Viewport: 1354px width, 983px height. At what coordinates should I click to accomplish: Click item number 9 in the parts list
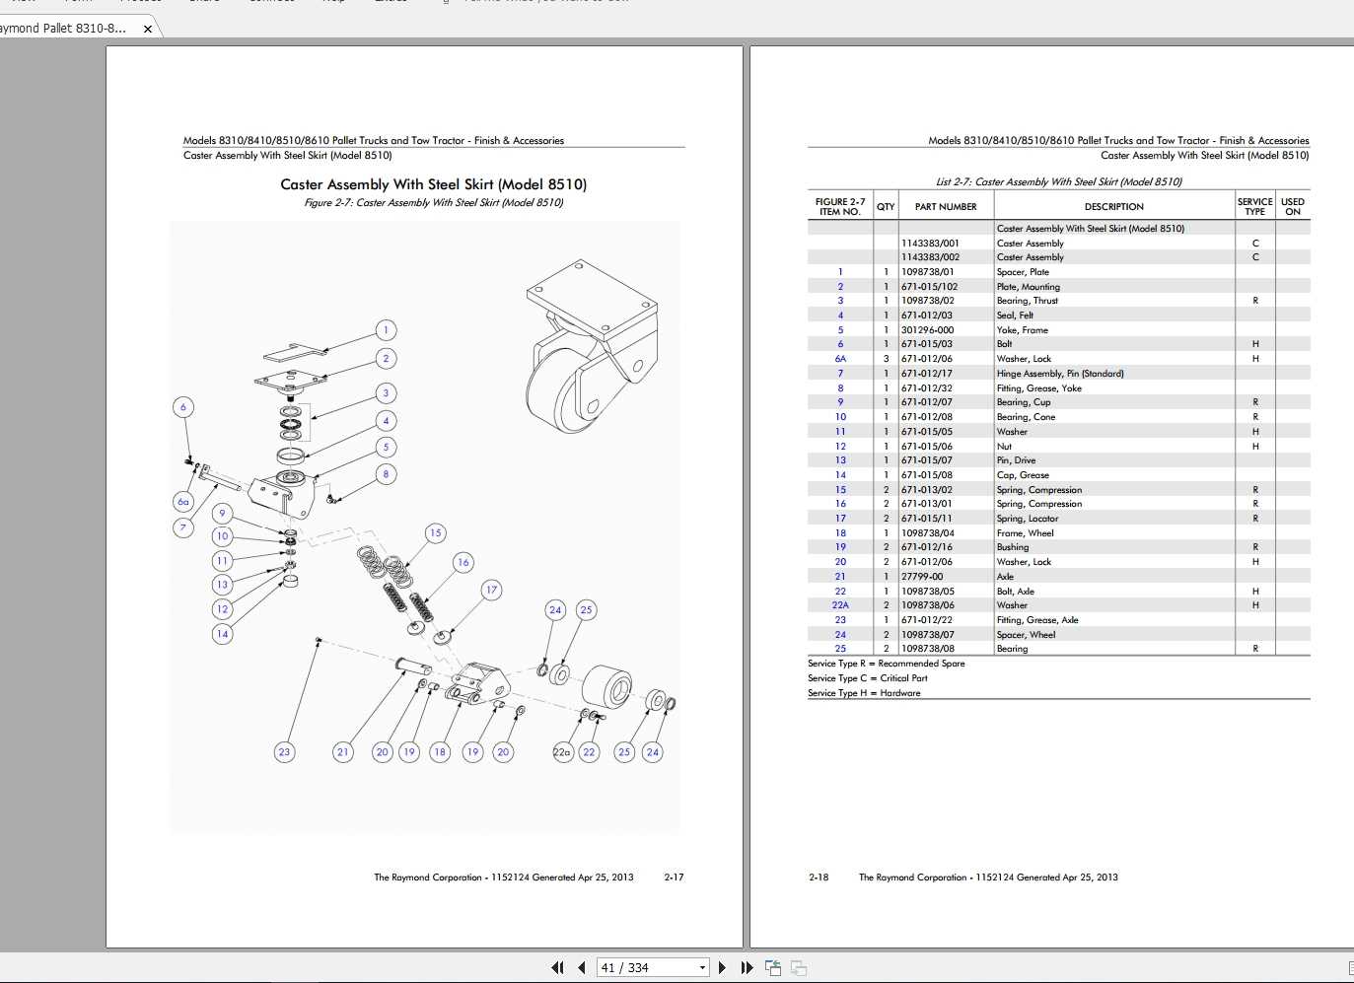point(840,402)
